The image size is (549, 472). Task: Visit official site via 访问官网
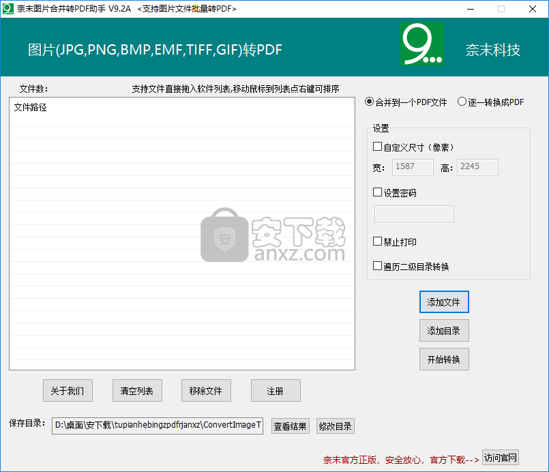501,458
